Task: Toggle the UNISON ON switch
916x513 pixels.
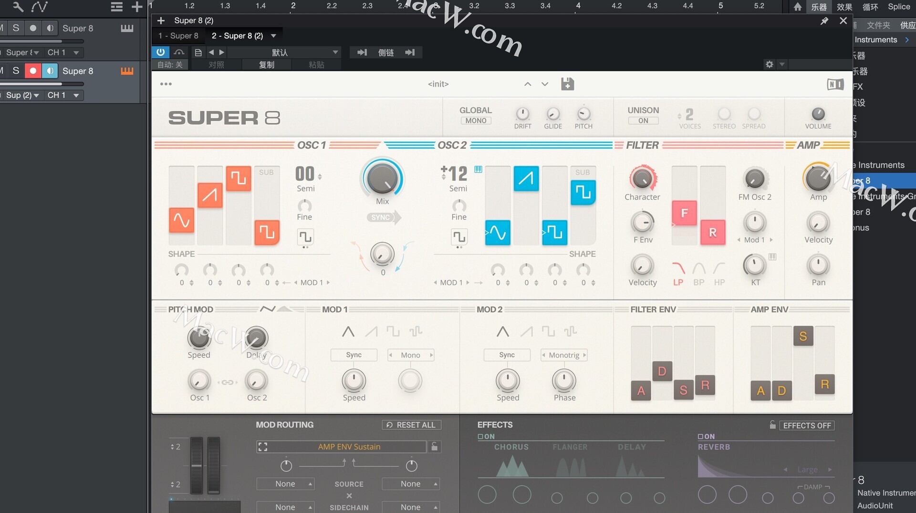Action: tap(643, 121)
